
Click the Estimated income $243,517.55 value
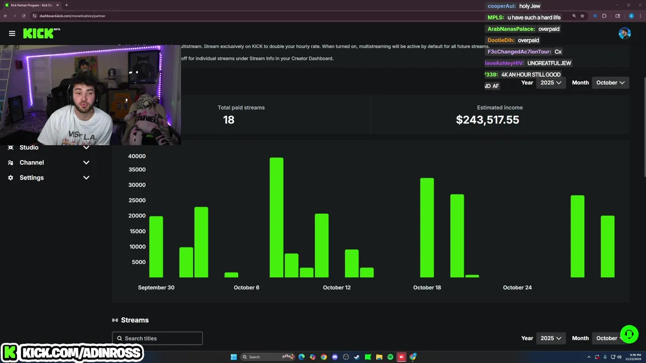[488, 119]
